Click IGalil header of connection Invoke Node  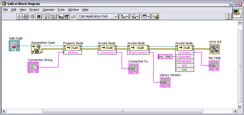pyautogui.click(x=107, y=48)
